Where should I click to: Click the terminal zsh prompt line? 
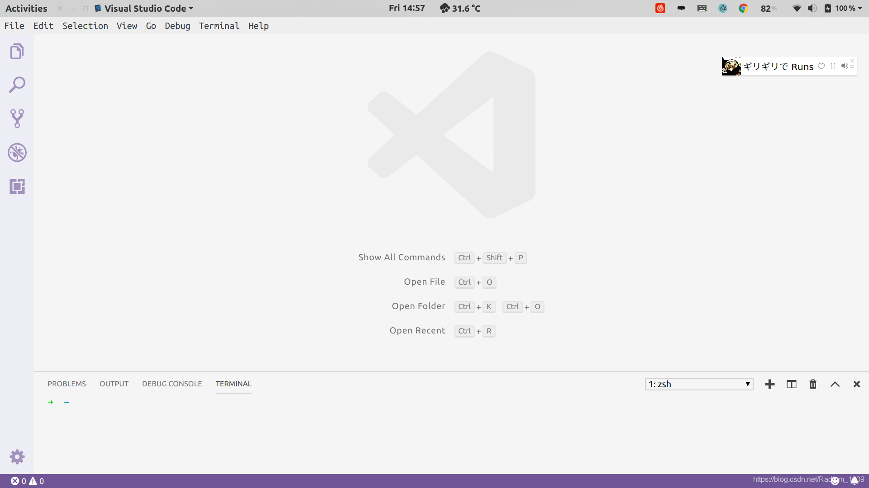(x=59, y=402)
